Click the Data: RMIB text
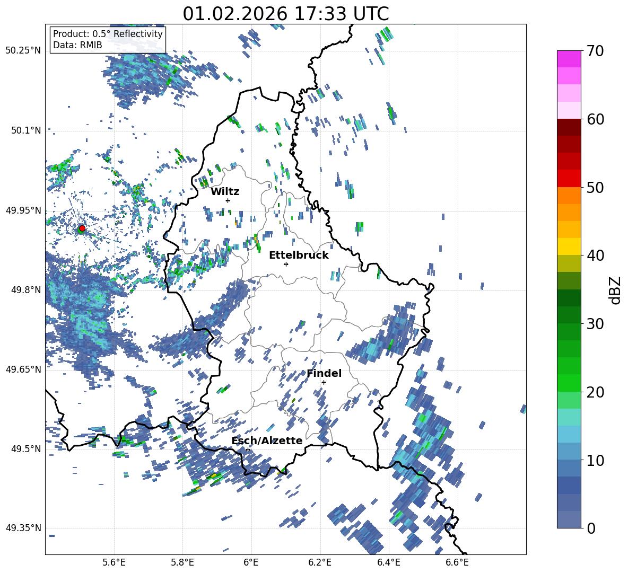 pyautogui.click(x=77, y=45)
